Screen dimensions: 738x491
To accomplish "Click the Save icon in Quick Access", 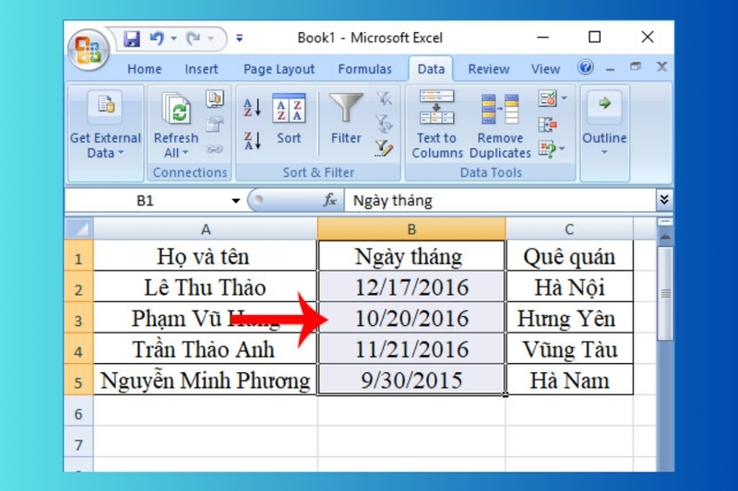I will [x=131, y=39].
